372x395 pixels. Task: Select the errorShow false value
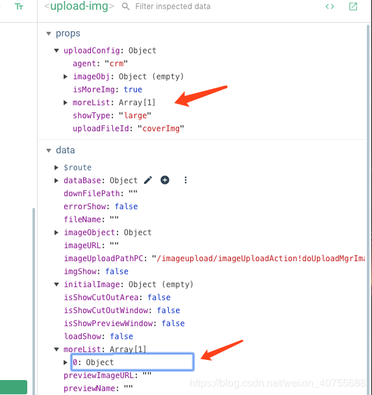coord(127,207)
